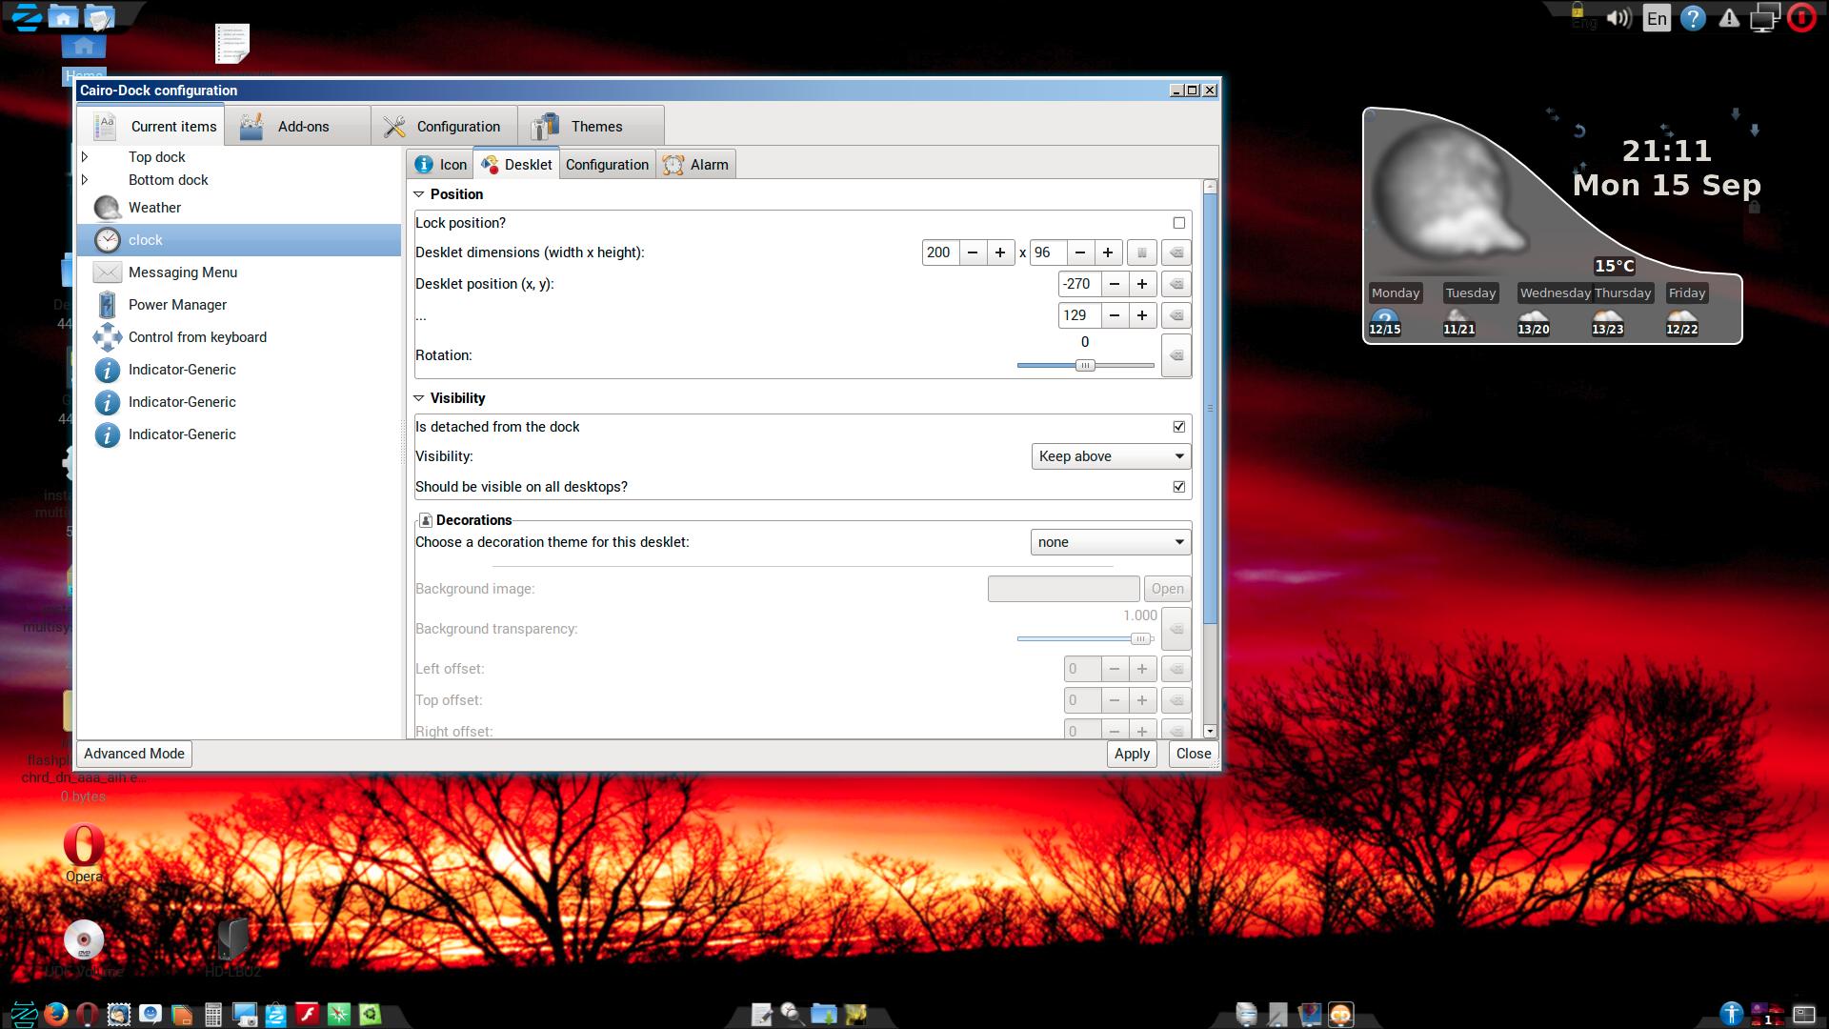Select the Messaging Menu envelope icon

(107, 272)
